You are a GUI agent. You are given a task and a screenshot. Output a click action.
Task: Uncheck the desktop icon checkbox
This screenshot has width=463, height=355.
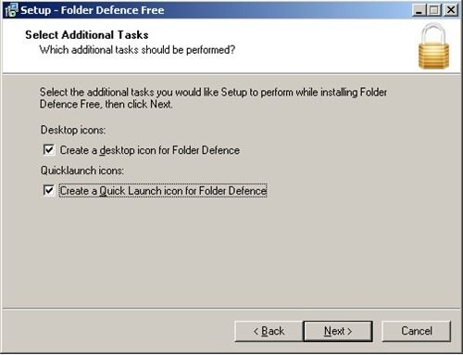(49, 150)
